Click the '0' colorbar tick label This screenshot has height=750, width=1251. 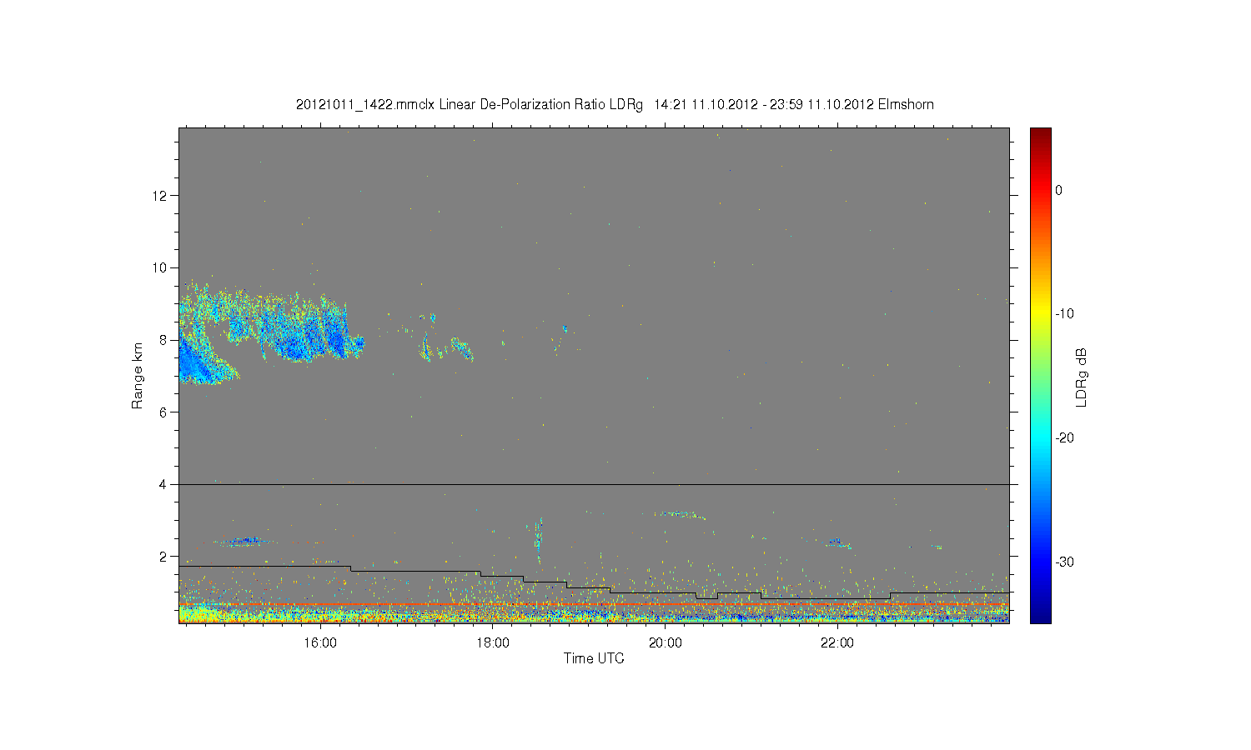pyautogui.click(x=1059, y=190)
